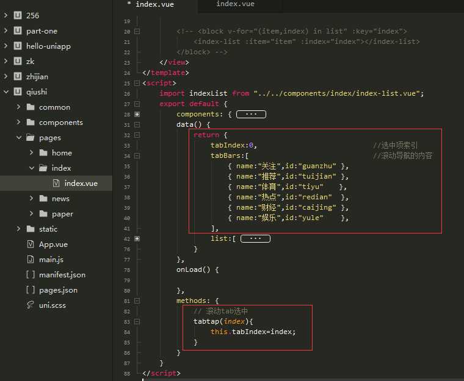Expand the common folder
The image size is (464, 381).
click(18, 107)
